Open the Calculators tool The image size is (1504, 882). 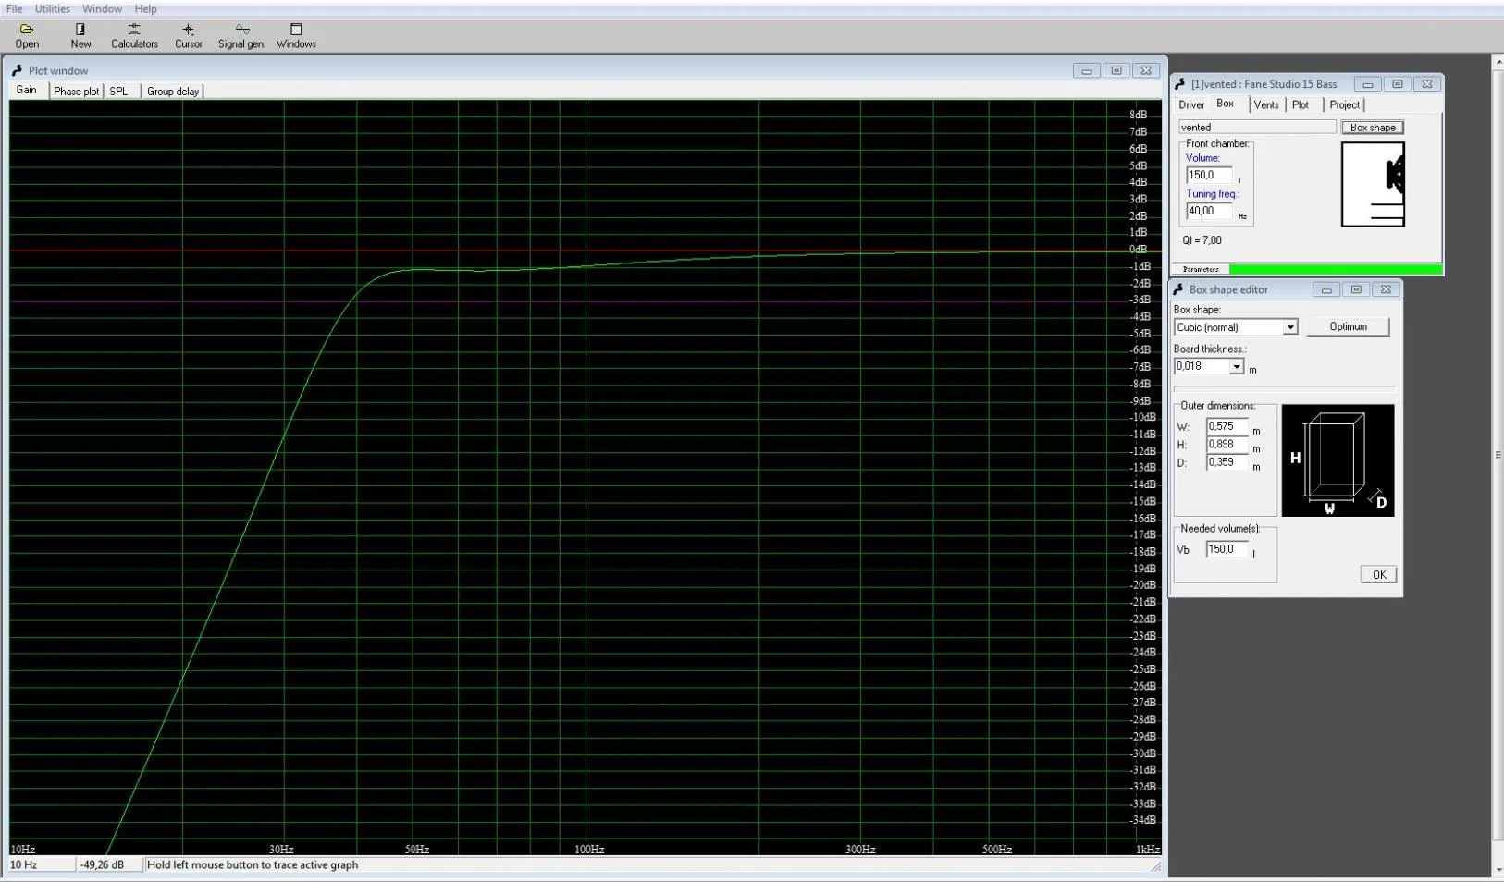[x=134, y=35]
